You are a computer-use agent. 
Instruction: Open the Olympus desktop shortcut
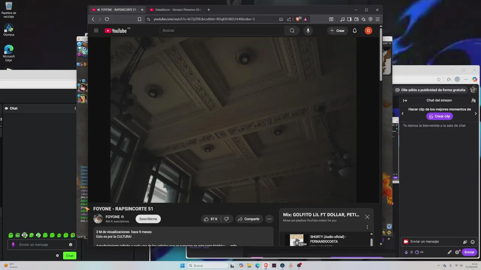coord(9,30)
